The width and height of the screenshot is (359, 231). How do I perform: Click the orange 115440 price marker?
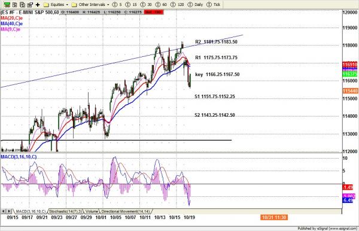click(350, 91)
